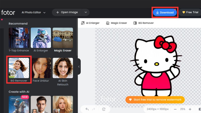Click the Free Trial button

(x=190, y=12)
